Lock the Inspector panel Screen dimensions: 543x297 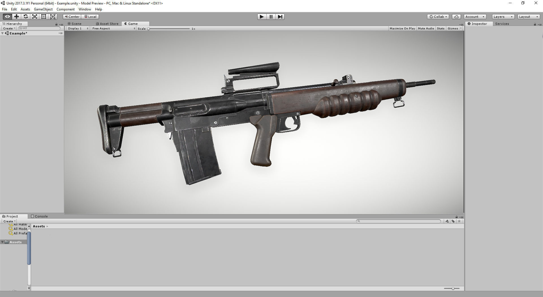535,24
